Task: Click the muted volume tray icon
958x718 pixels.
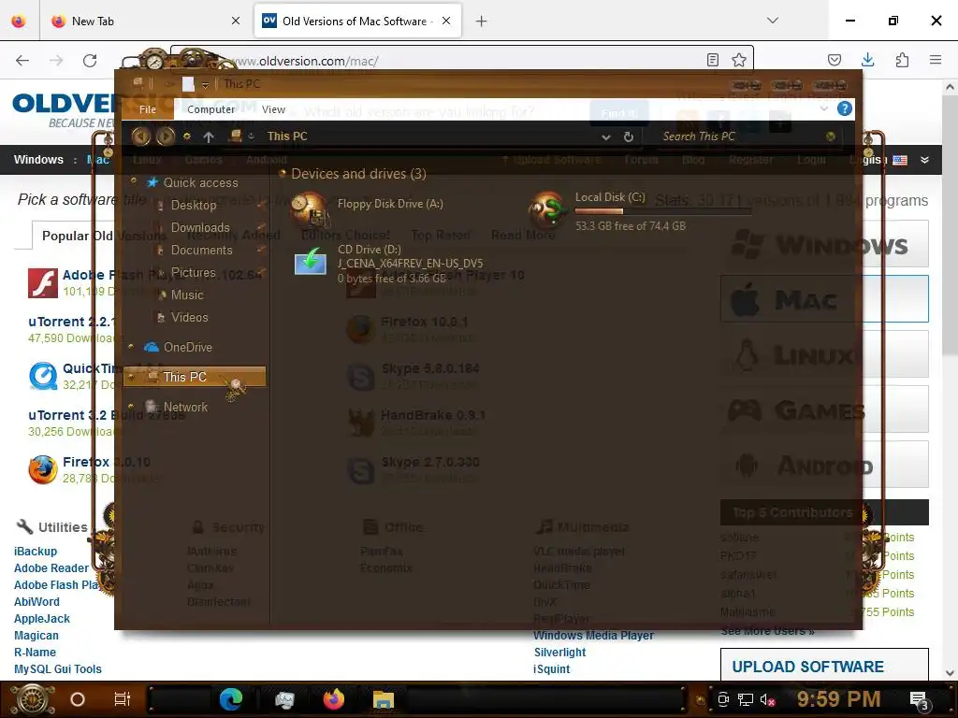Action: coord(767,699)
